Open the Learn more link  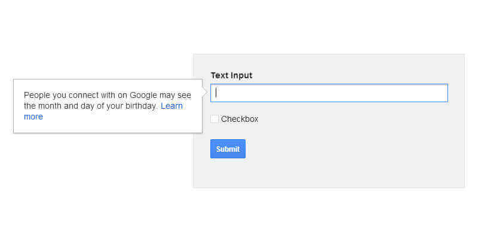171,106
